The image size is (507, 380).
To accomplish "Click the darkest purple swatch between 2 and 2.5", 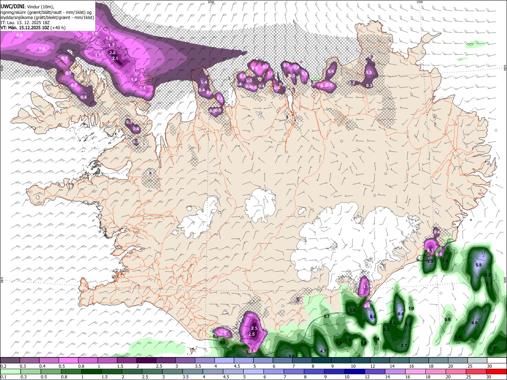I will 146,361.
